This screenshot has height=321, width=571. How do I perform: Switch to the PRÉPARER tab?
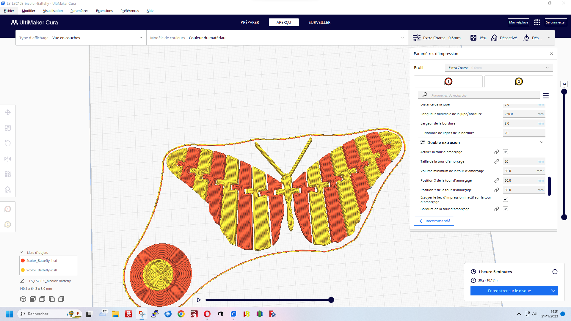click(x=250, y=22)
